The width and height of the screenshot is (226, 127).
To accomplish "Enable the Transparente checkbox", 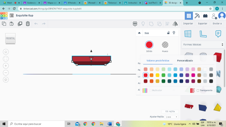I will tap(198, 91).
